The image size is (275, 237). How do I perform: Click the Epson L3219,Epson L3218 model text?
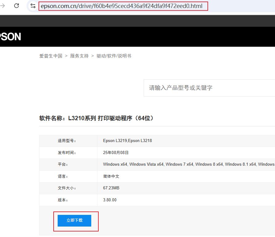[127, 141]
